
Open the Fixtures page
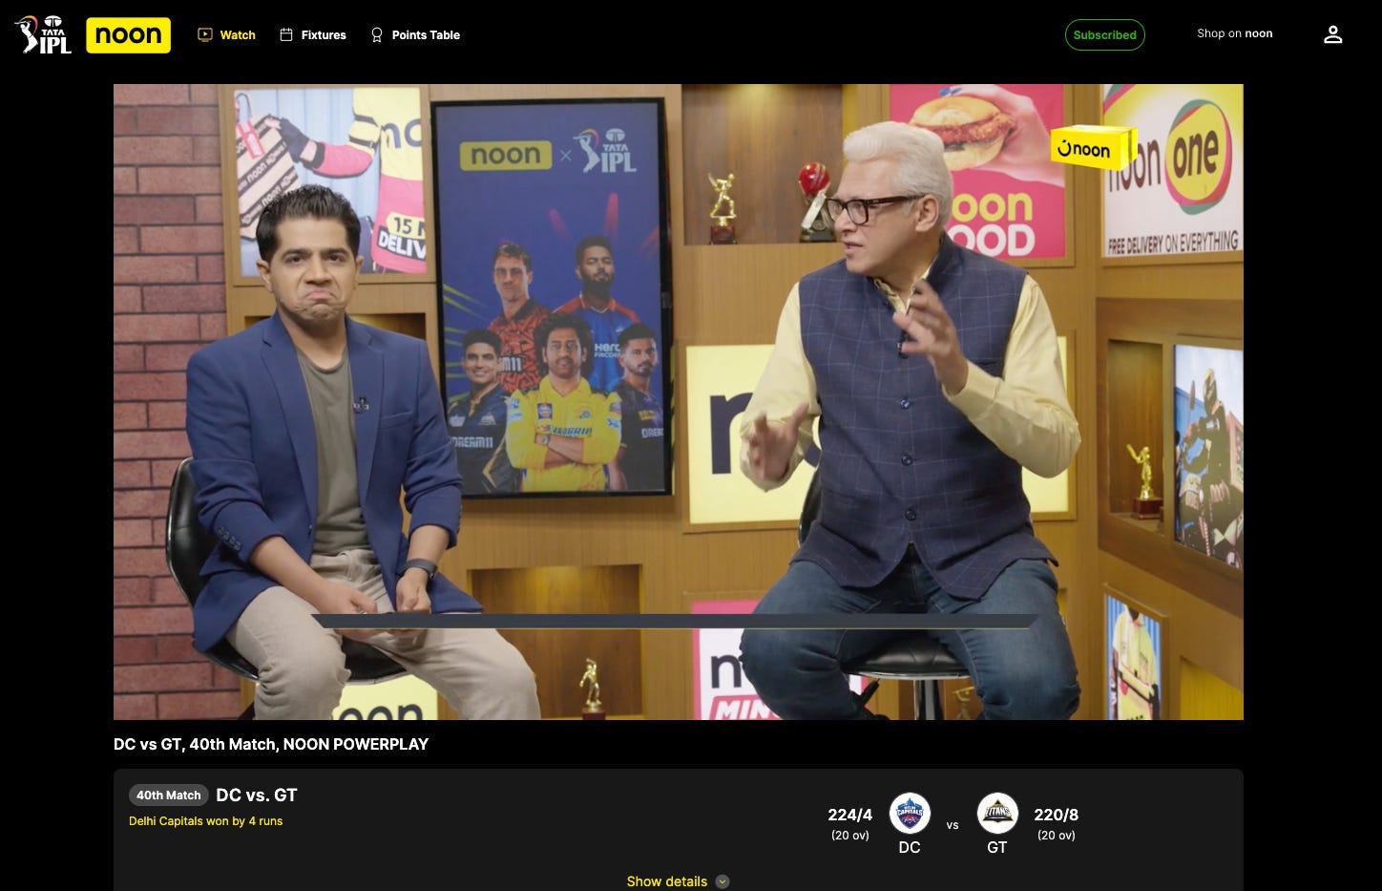pyautogui.click(x=312, y=34)
